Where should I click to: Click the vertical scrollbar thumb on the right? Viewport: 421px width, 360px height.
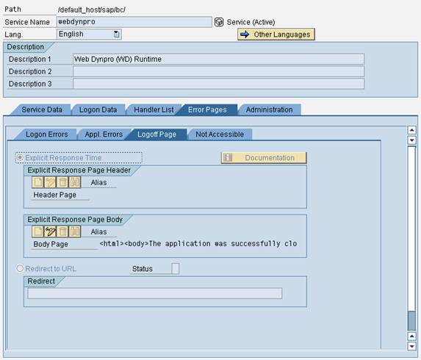411,321
